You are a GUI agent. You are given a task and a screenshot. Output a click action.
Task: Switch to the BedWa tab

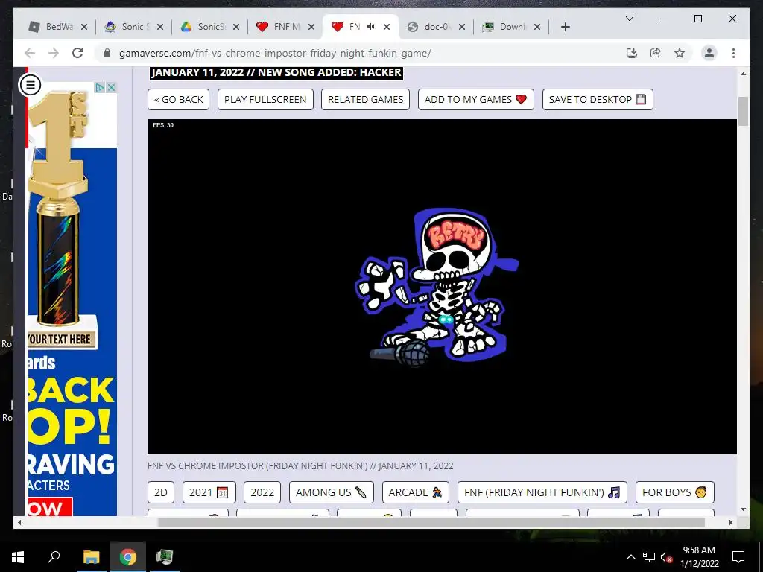[x=58, y=27]
